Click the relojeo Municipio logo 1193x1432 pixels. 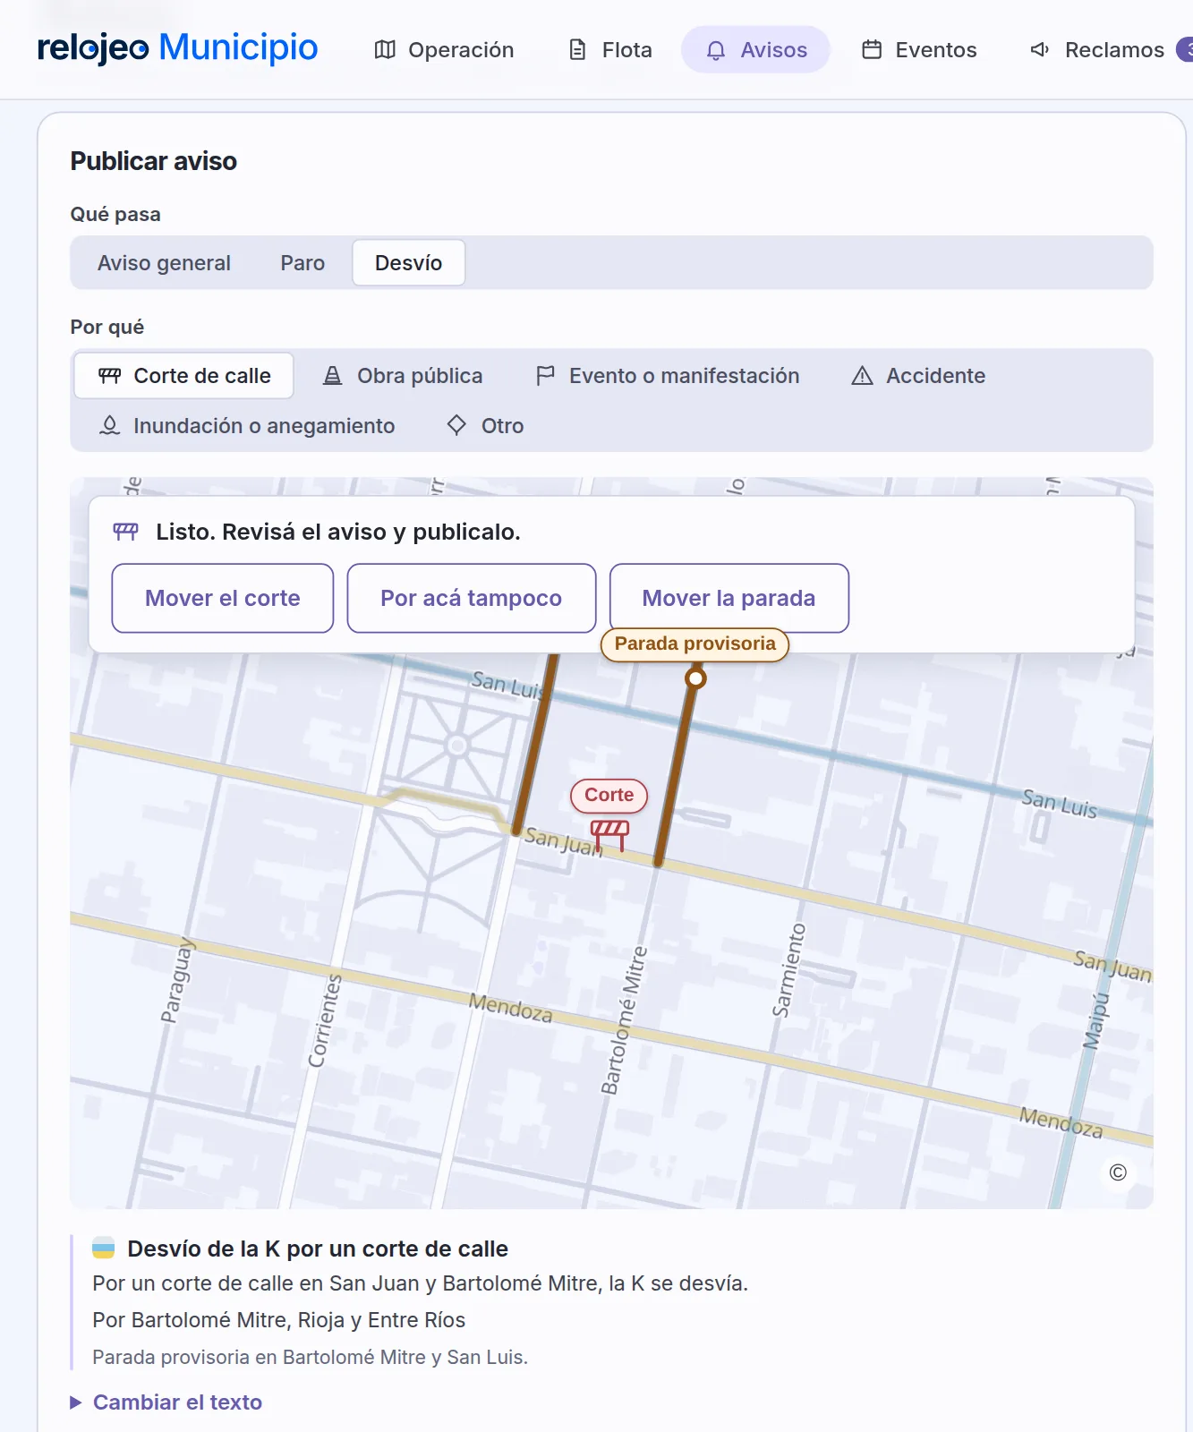[x=177, y=47]
